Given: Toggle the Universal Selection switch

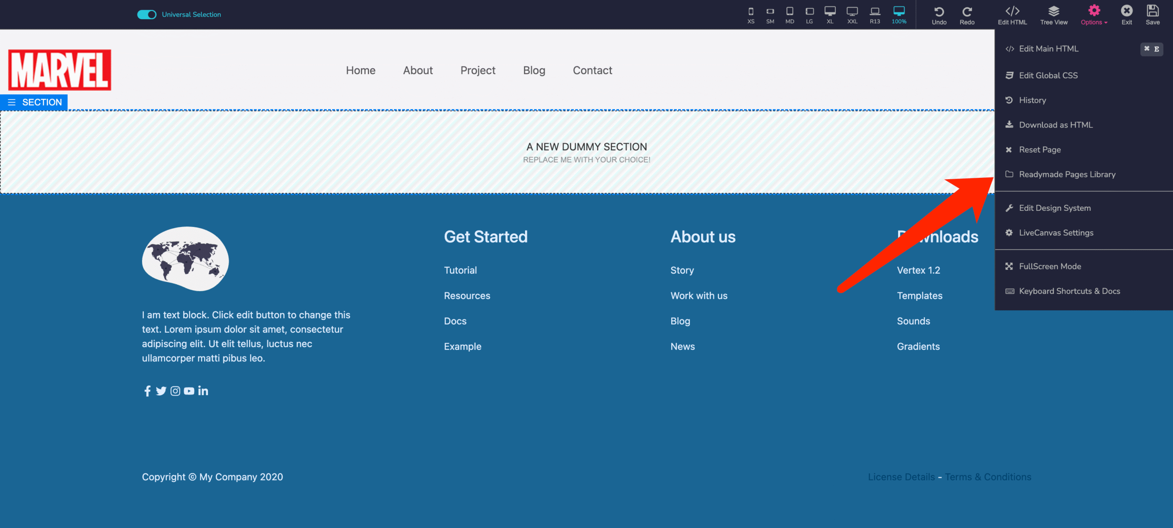Looking at the screenshot, I should 147,15.
